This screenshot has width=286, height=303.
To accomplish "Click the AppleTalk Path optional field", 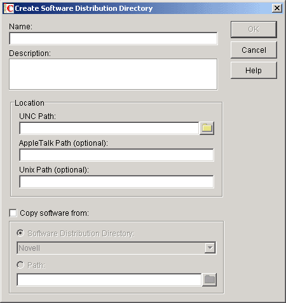I will click(x=116, y=155).
